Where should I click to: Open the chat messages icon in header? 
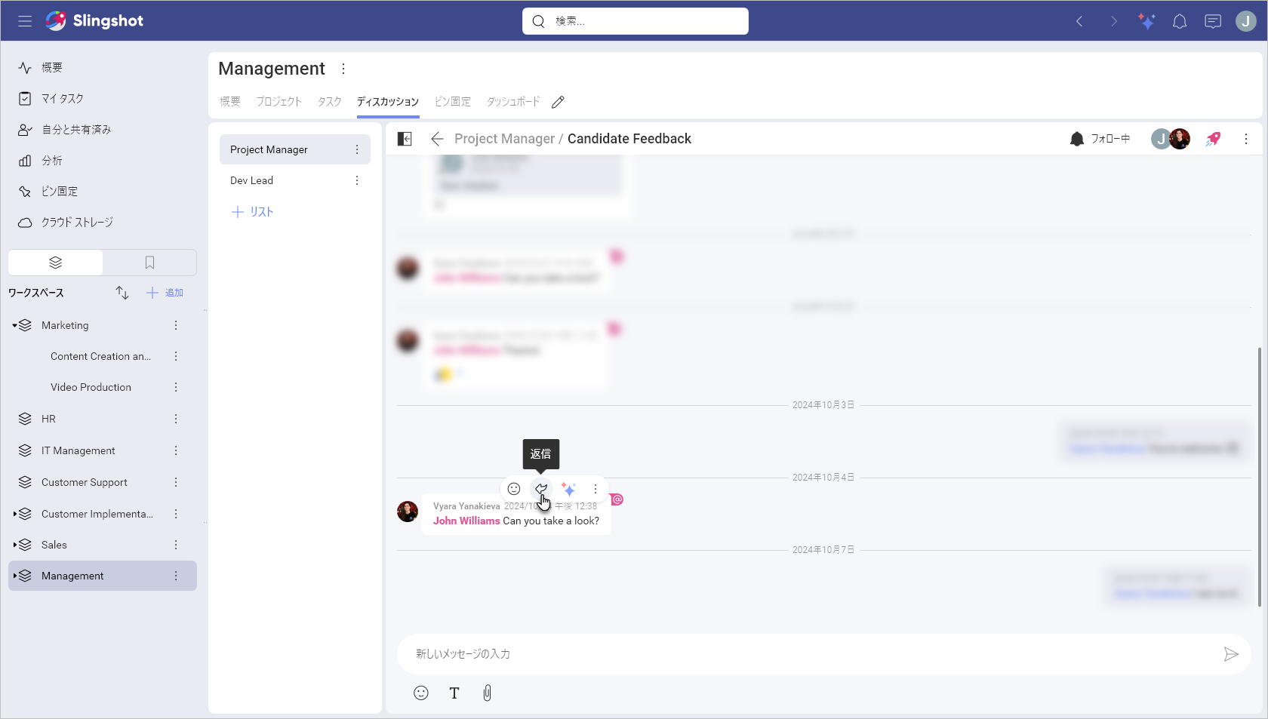(x=1213, y=21)
